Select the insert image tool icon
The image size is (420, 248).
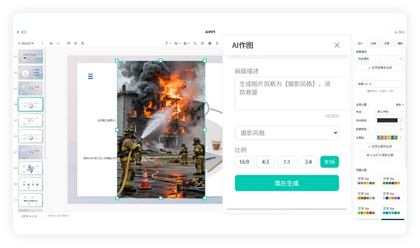pyautogui.click(x=185, y=43)
